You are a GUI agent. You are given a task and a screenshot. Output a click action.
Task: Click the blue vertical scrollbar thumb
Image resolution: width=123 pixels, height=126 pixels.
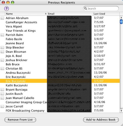[121, 22]
